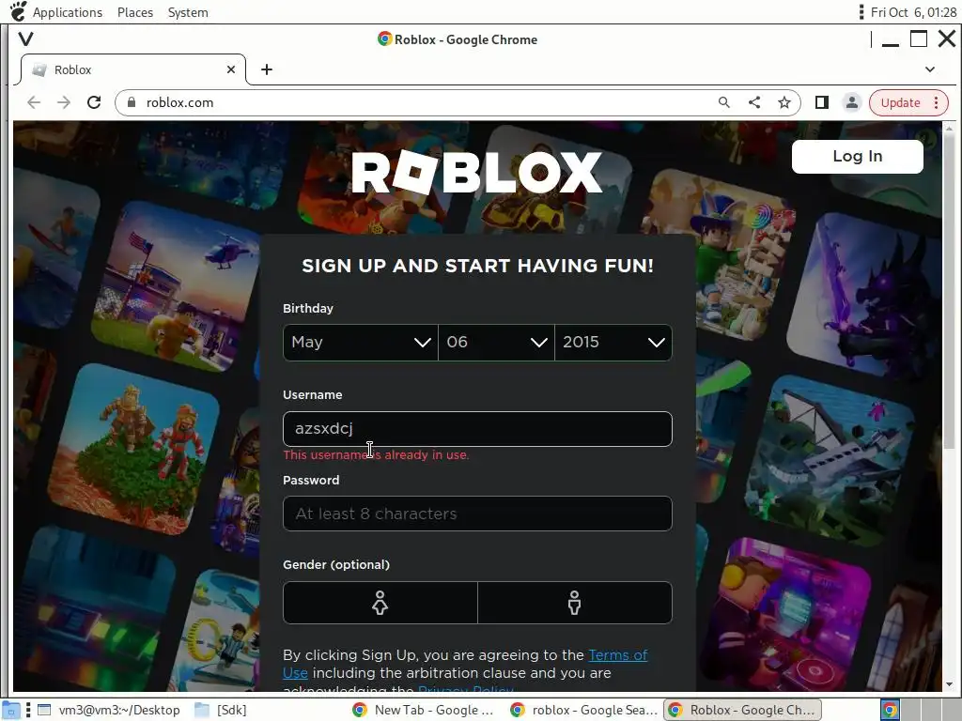Switch to vm3@vm3:~/Desktop taskbar window
The height and width of the screenshot is (721, 962).
[109, 710]
